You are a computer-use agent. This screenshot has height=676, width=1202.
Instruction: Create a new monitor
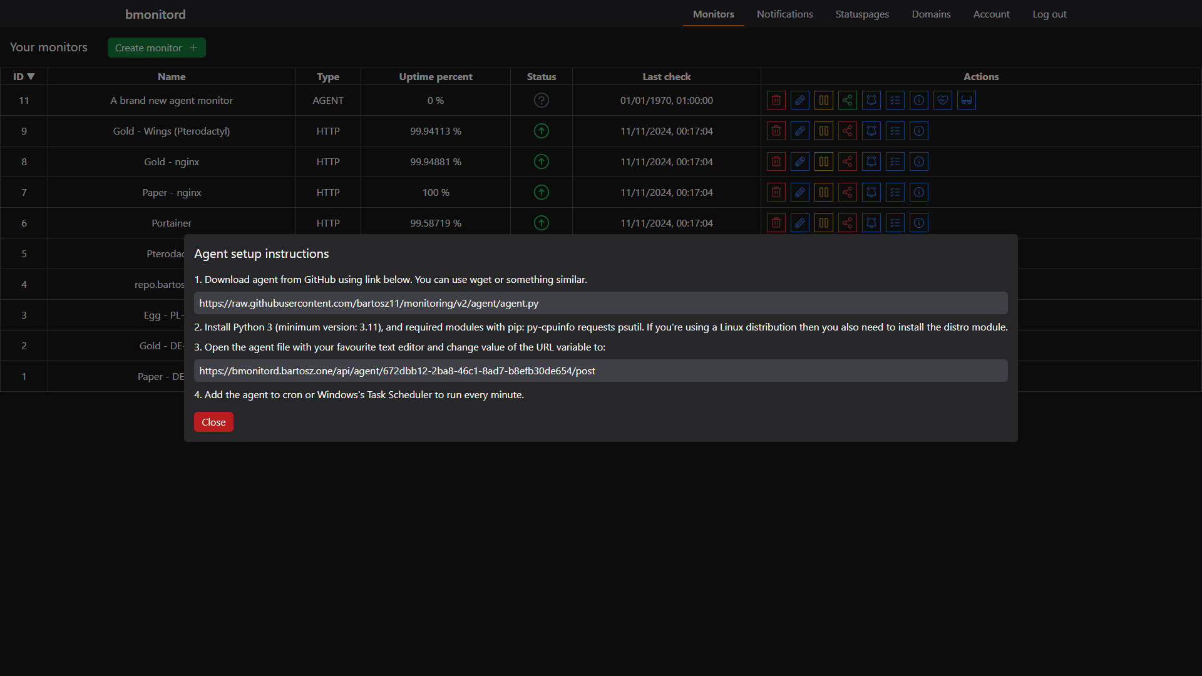156,48
